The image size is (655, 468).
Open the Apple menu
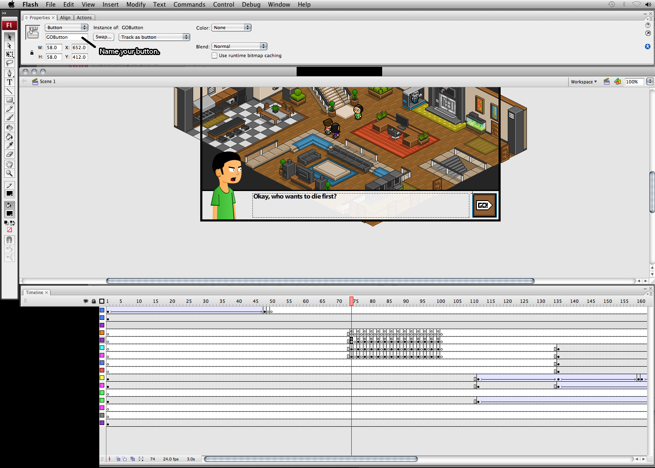[x=11, y=5]
